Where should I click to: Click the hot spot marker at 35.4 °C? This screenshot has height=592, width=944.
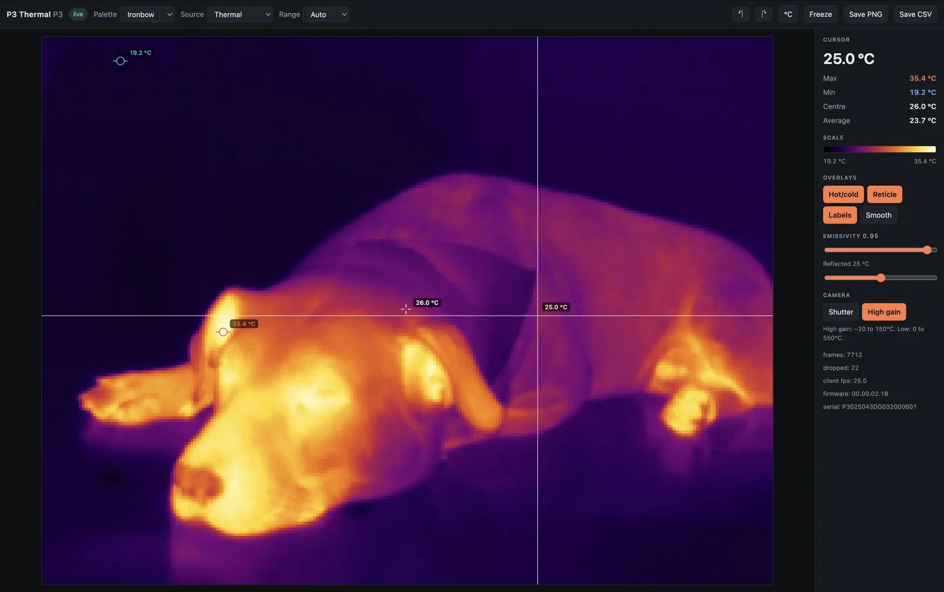222,332
